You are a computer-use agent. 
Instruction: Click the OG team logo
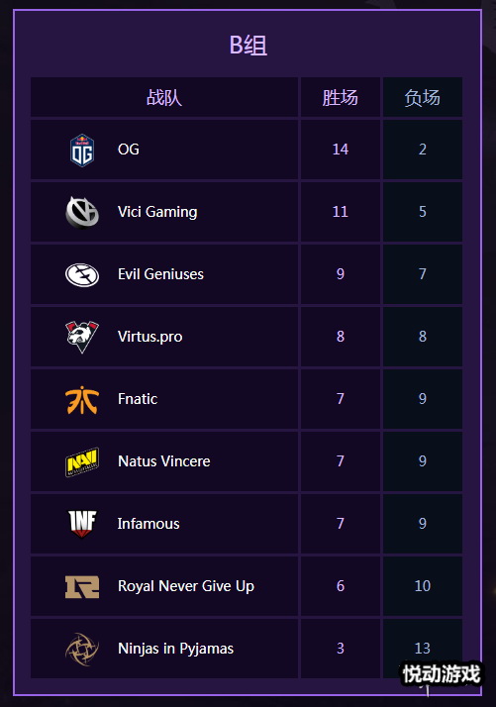(x=82, y=151)
